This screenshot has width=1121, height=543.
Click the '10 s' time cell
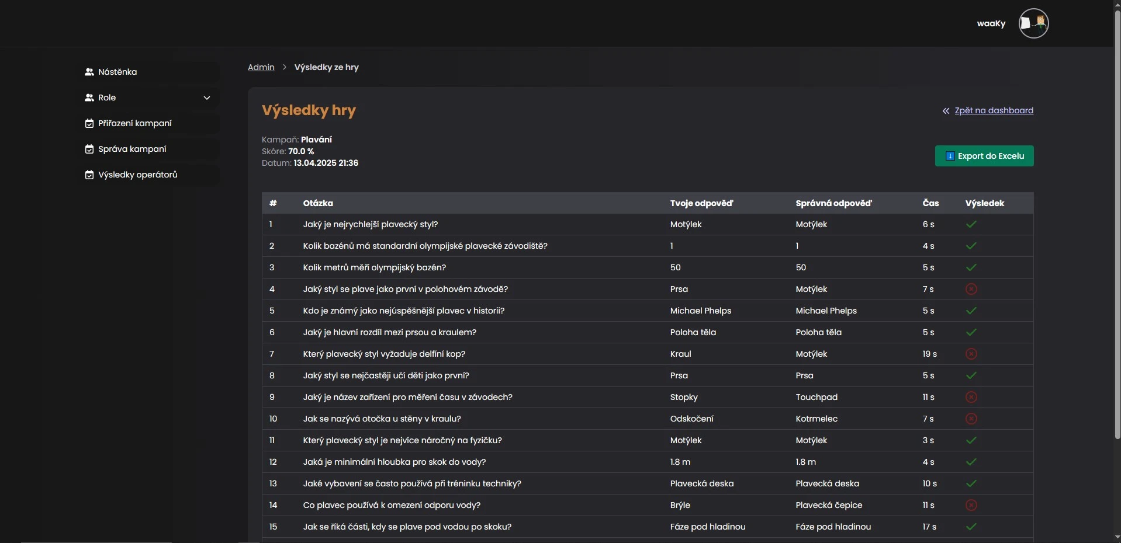click(x=929, y=483)
